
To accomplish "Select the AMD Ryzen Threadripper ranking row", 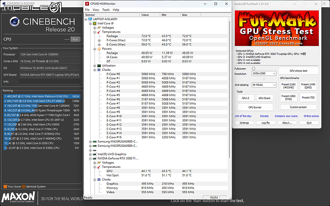I will pyautogui.click(x=42, y=110).
